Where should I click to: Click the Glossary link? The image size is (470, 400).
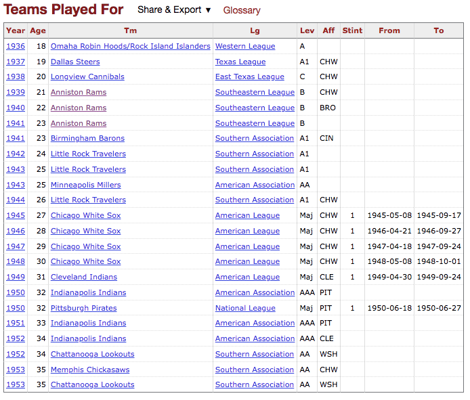point(242,10)
